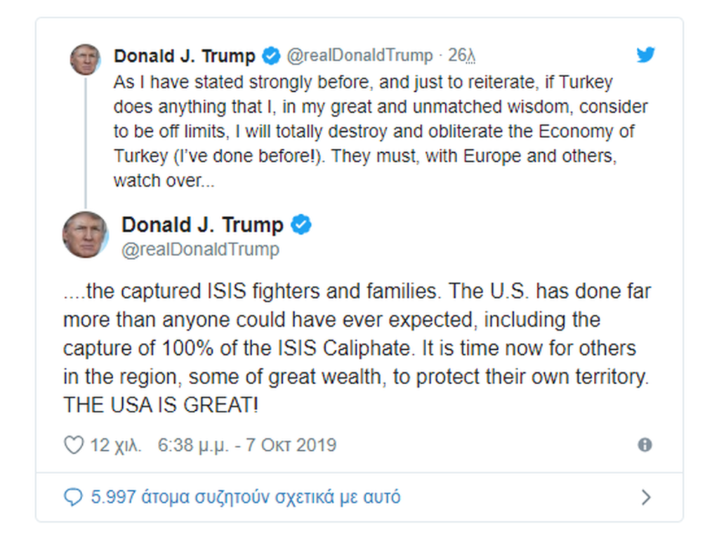Click the "12 χιλ." like count
719x542 pixels.
116,445
